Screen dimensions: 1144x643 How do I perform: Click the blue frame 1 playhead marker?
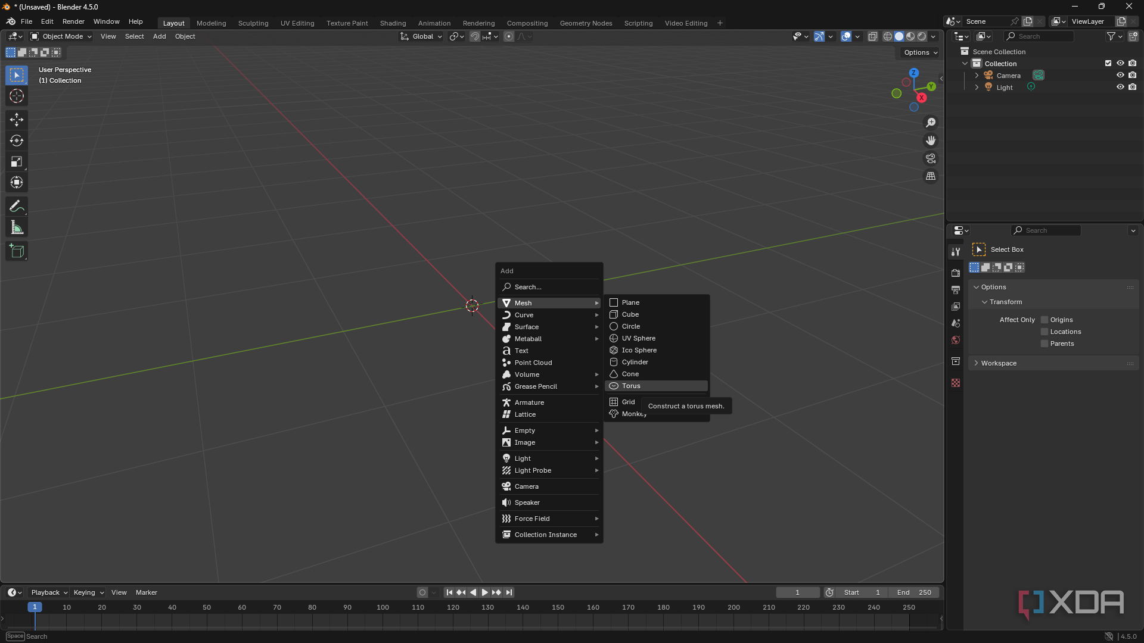point(35,607)
